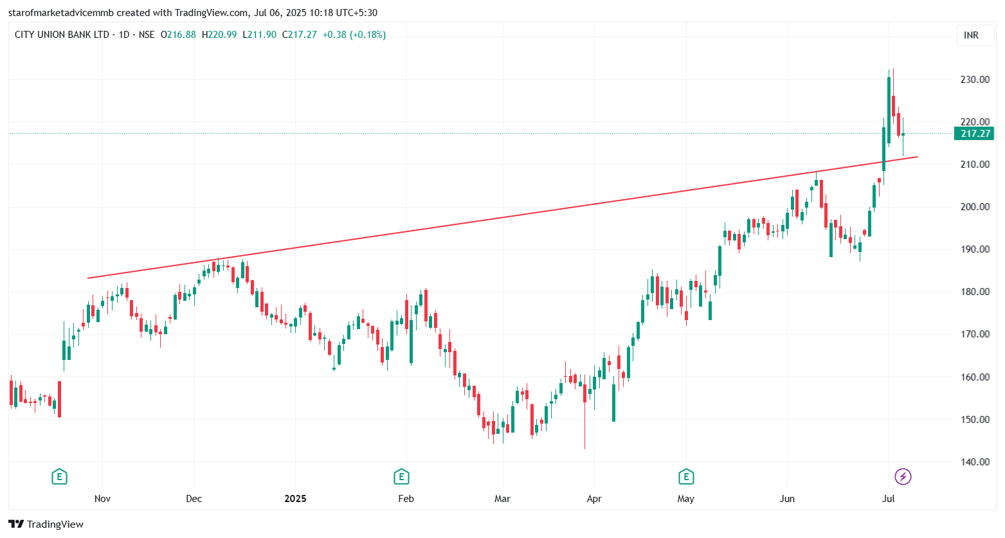This screenshot has width=1005, height=538.
Task: Click the 170.00 price axis label
Action: pyautogui.click(x=975, y=334)
